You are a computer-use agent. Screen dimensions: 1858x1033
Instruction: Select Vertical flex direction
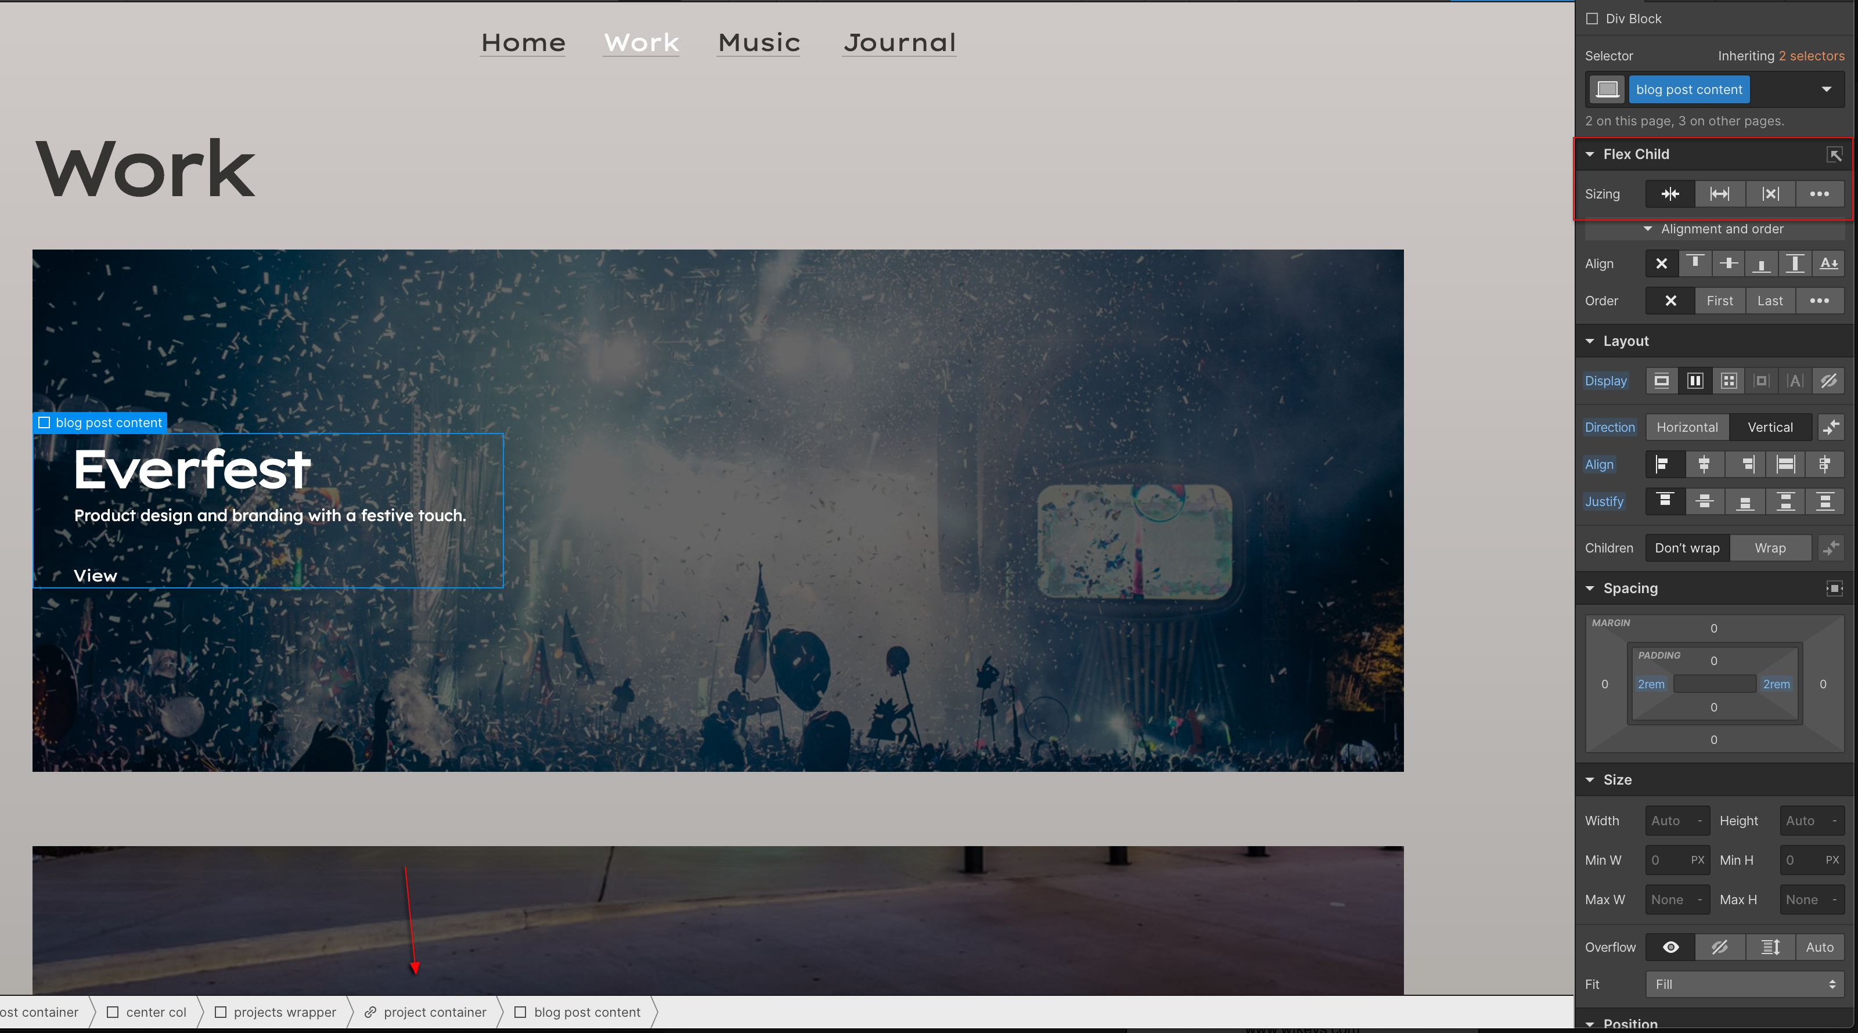pyautogui.click(x=1770, y=428)
